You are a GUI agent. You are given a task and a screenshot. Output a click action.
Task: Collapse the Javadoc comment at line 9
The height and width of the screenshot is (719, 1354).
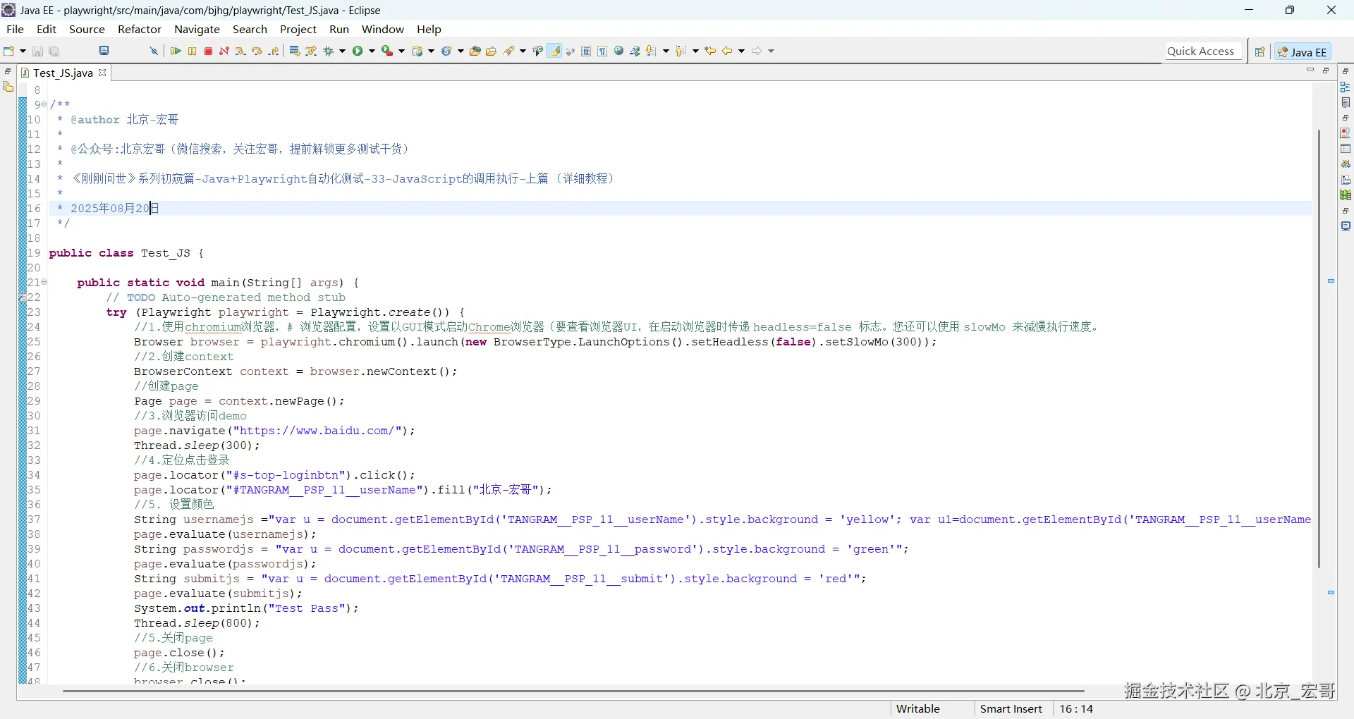(44, 104)
